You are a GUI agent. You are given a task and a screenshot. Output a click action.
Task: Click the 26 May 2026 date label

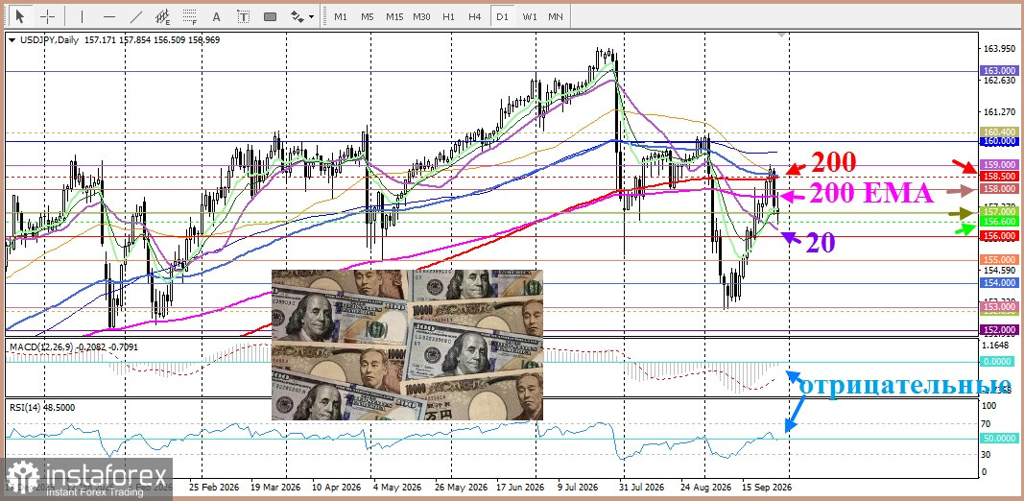[x=461, y=488]
